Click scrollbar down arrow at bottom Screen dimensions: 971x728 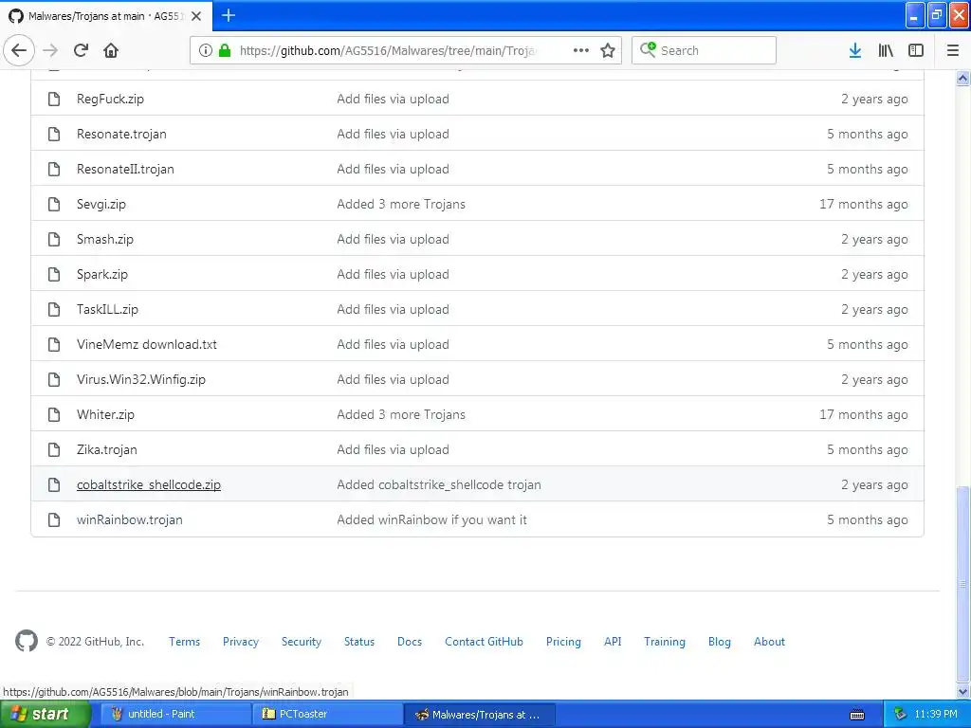pos(963,691)
